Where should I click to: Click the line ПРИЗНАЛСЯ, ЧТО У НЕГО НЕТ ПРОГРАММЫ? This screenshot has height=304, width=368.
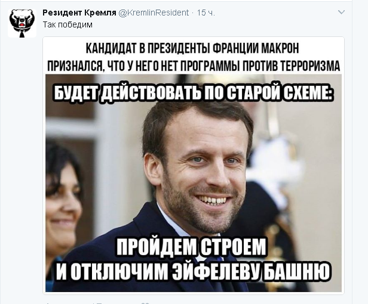(144, 66)
